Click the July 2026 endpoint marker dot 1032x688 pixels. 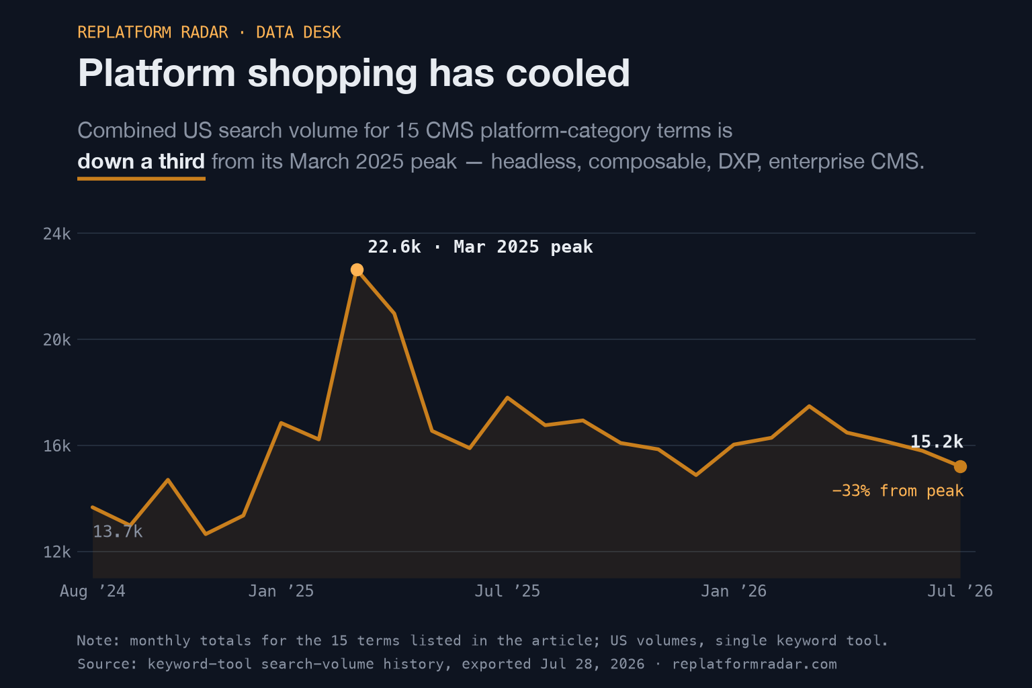(960, 466)
